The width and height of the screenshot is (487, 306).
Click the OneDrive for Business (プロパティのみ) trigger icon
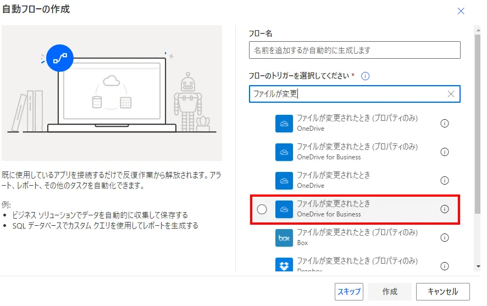284,152
